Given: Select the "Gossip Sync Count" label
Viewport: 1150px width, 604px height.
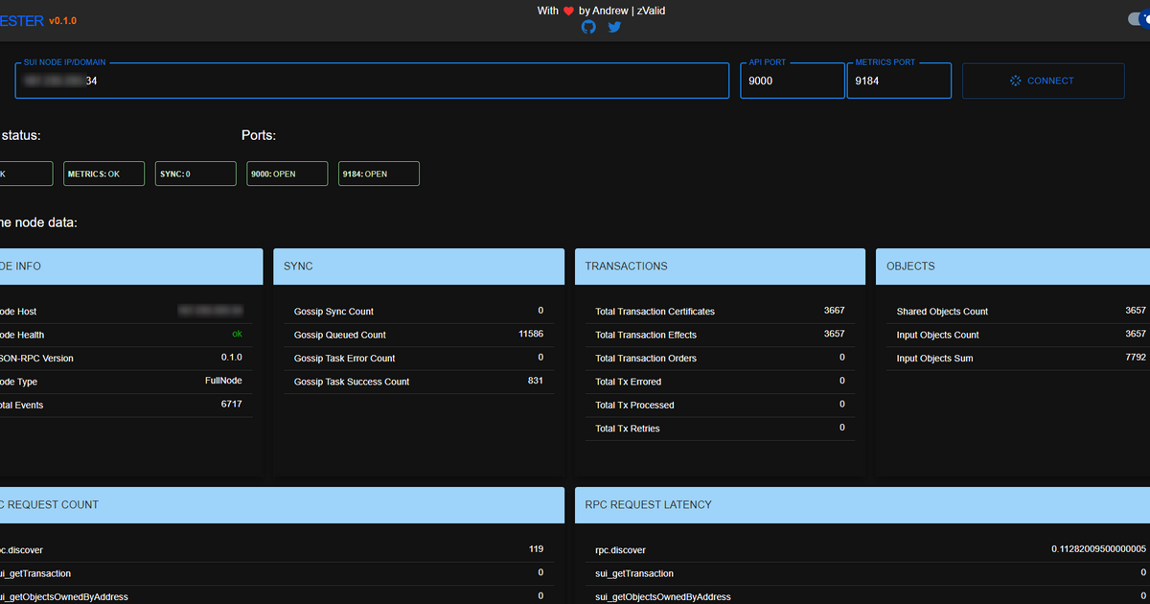Looking at the screenshot, I should coord(333,312).
